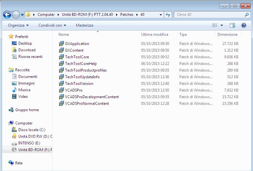Open the view options dropdown arrow
Viewport: 253px width, 171px height.
point(222,25)
